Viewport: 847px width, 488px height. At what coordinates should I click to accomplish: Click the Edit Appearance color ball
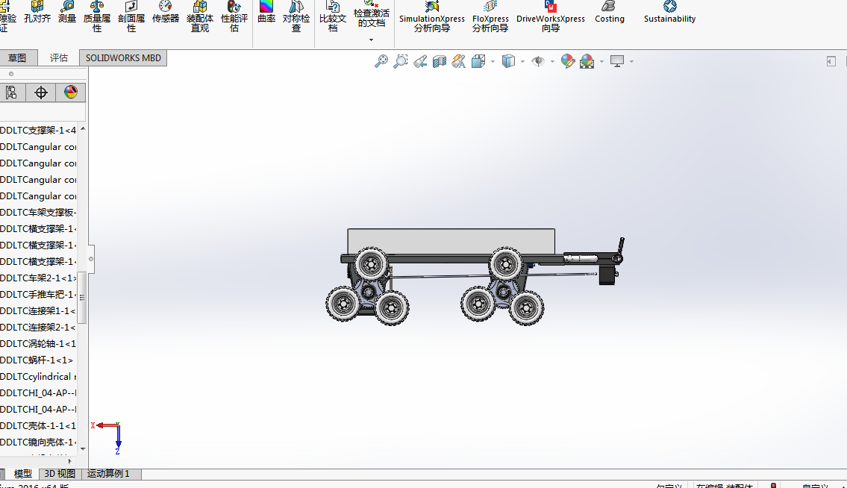(x=568, y=62)
